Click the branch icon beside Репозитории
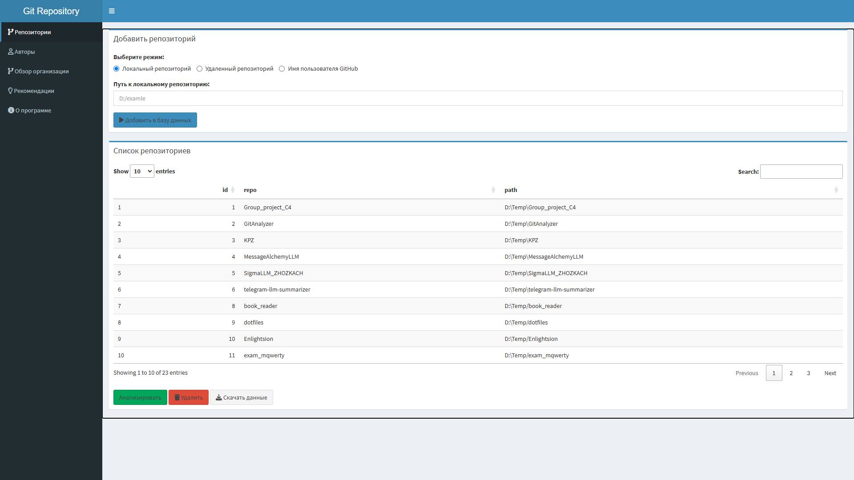The height and width of the screenshot is (480, 854). (11, 32)
